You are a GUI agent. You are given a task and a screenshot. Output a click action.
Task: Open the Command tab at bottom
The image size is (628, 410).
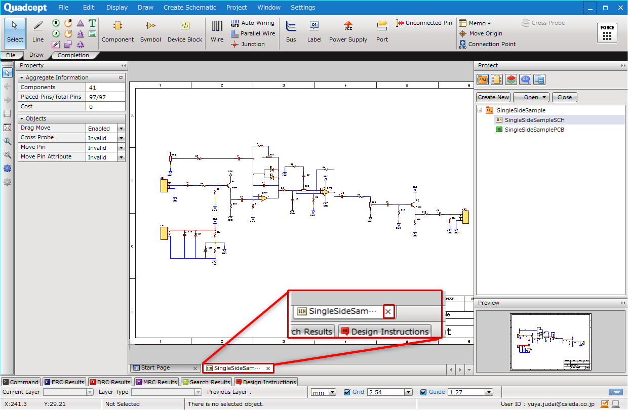(x=20, y=382)
